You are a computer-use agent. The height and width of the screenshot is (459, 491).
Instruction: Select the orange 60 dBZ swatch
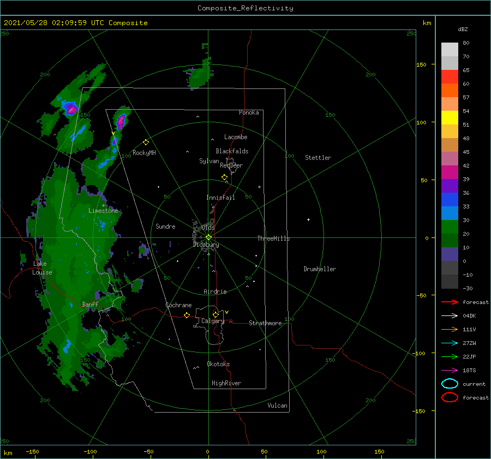point(450,90)
